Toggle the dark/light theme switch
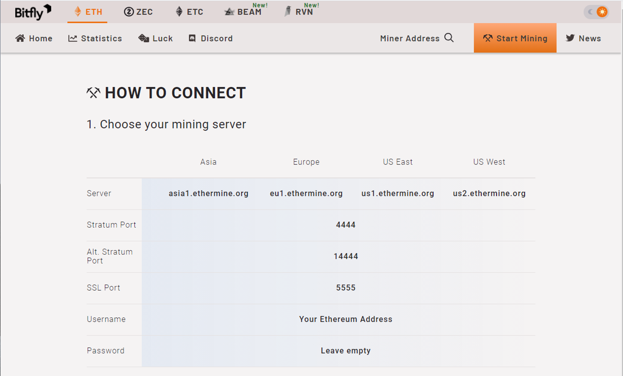This screenshot has height=376, width=623. 596,12
